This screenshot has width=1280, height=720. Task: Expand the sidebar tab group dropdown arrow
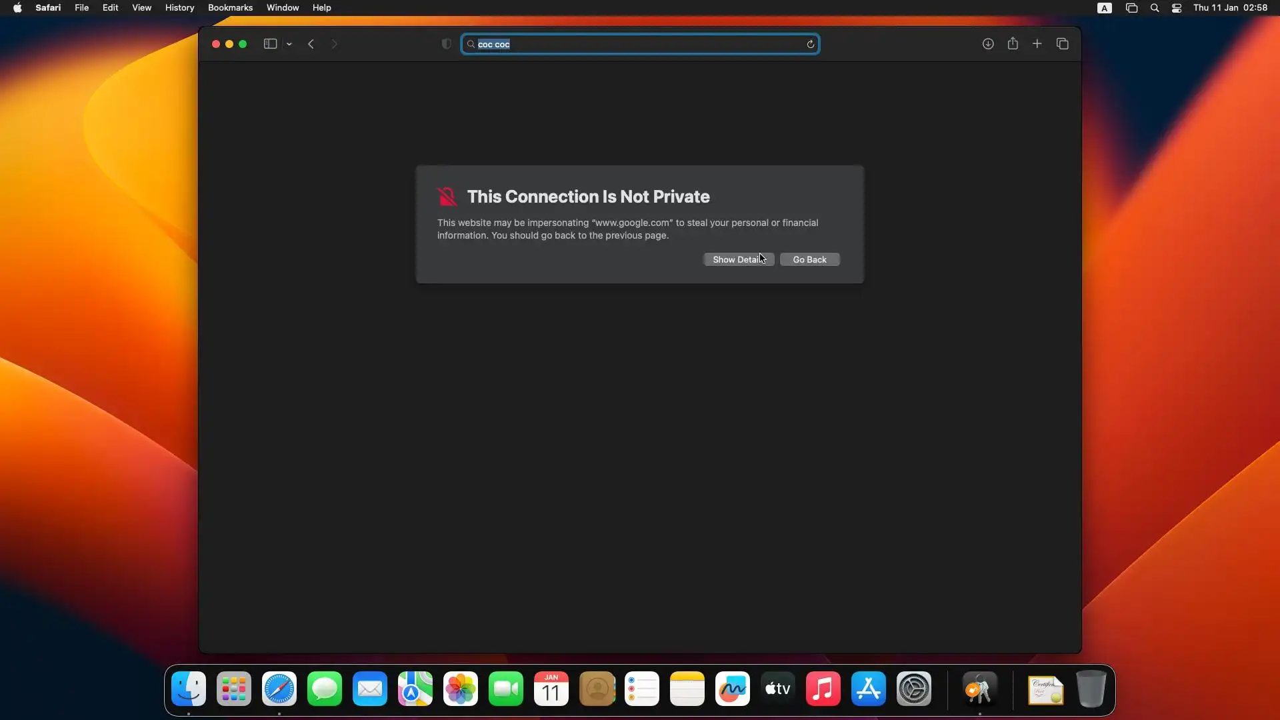289,44
